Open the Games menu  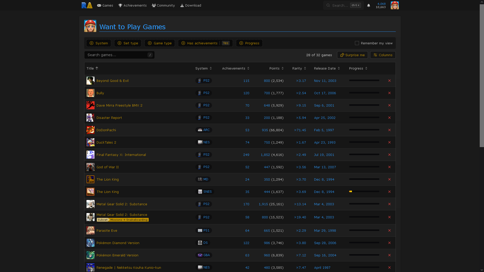pos(105,5)
